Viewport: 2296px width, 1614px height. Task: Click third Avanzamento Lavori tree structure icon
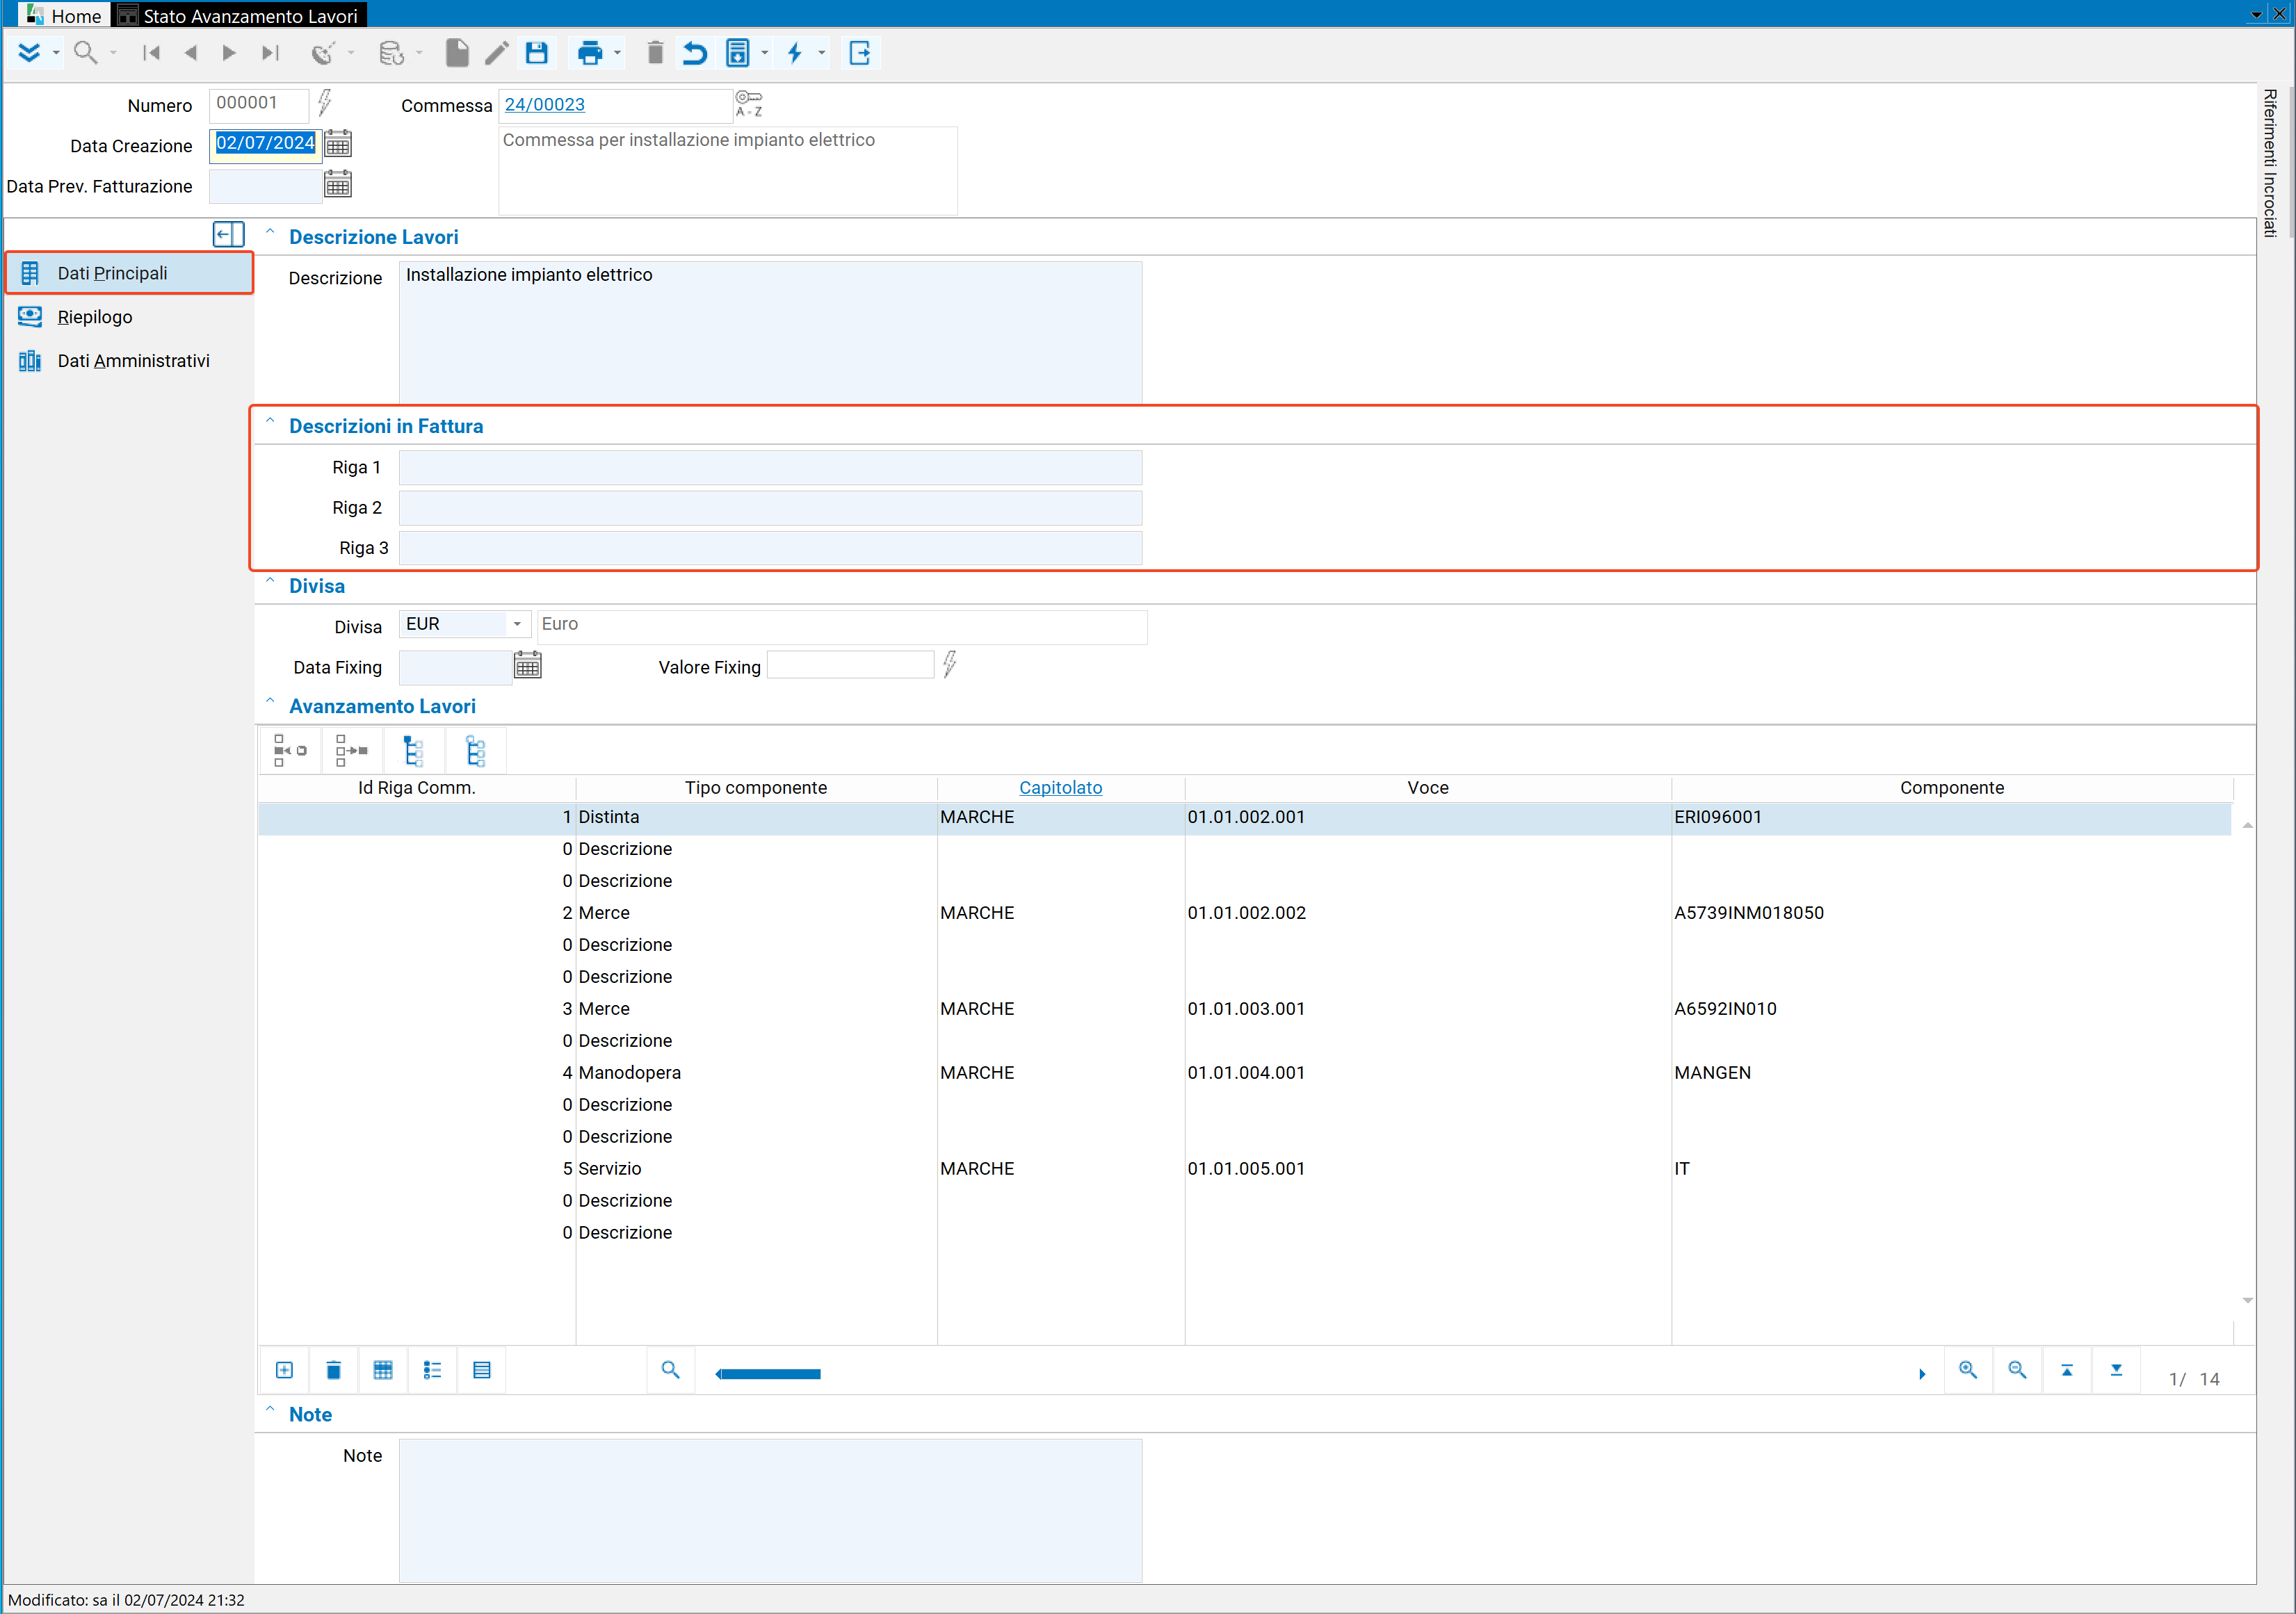point(413,751)
